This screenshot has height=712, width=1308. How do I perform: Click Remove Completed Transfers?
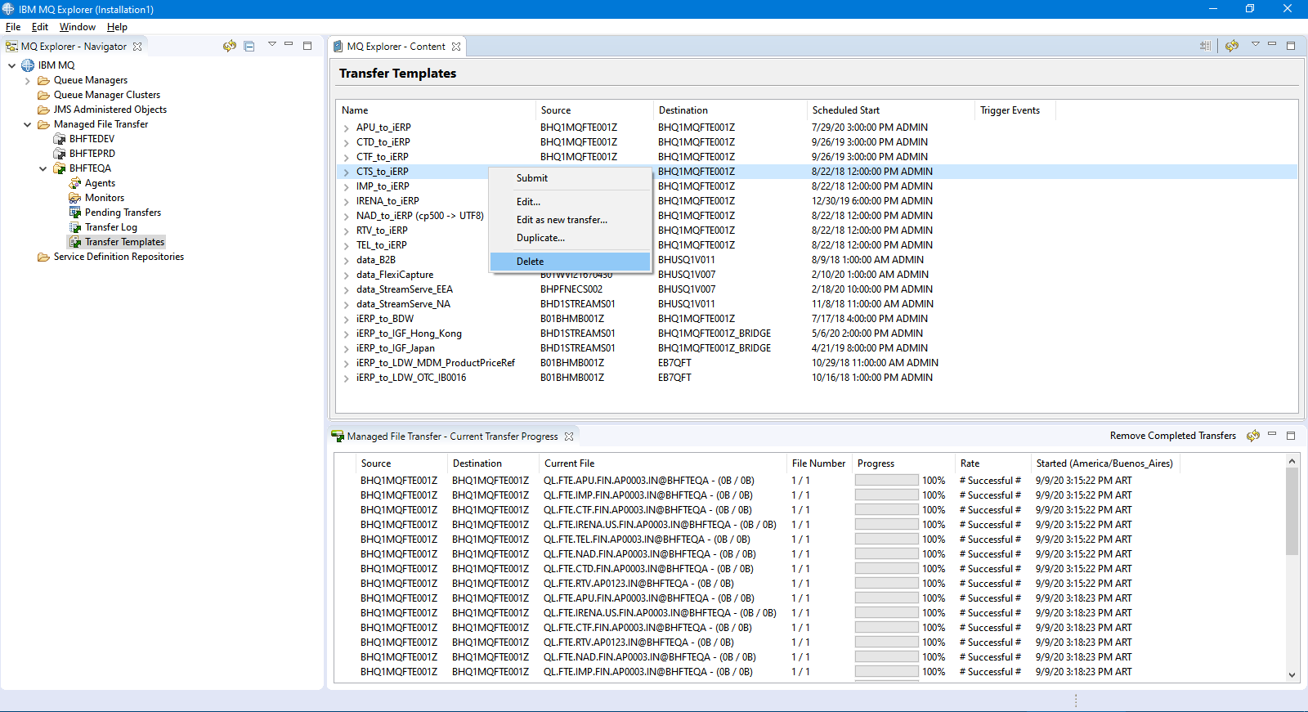(x=1173, y=436)
